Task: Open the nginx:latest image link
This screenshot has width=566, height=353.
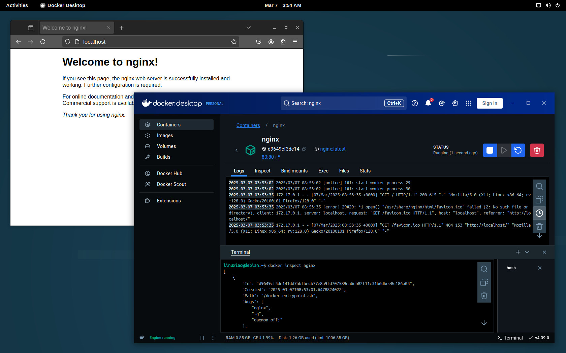Action: [333, 149]
